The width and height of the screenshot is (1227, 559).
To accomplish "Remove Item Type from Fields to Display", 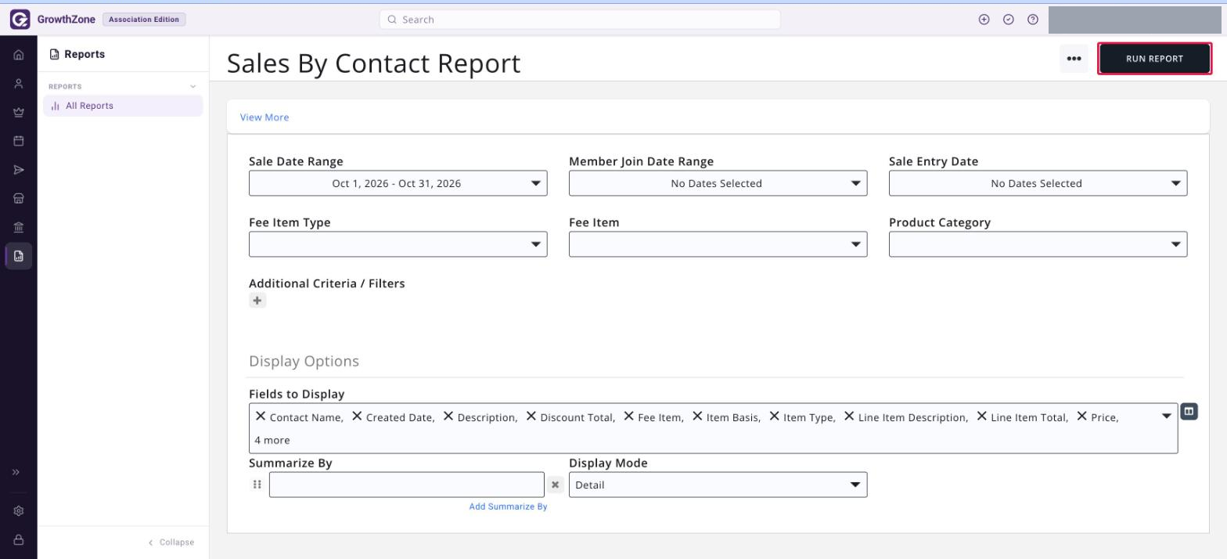I will 775,417.
